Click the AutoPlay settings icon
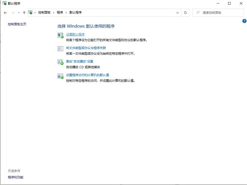The image size is (247, 185). point(60,62)
